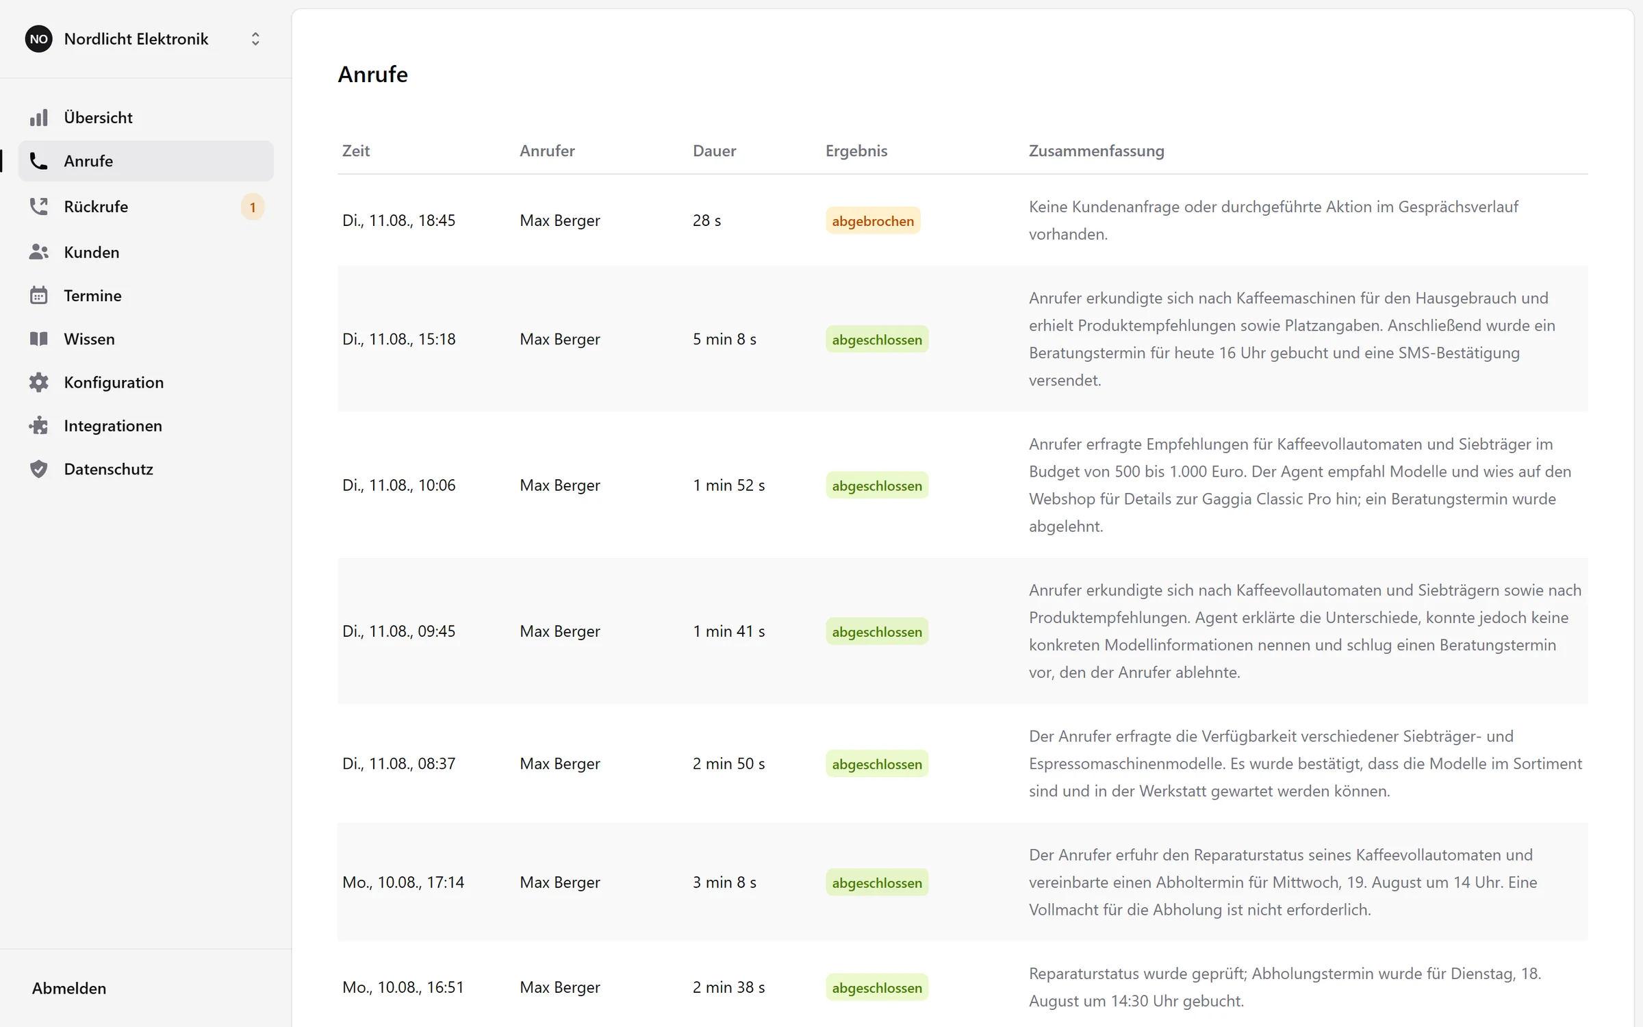
Task: Open the Integrationen page
Action: pos(146,426)
